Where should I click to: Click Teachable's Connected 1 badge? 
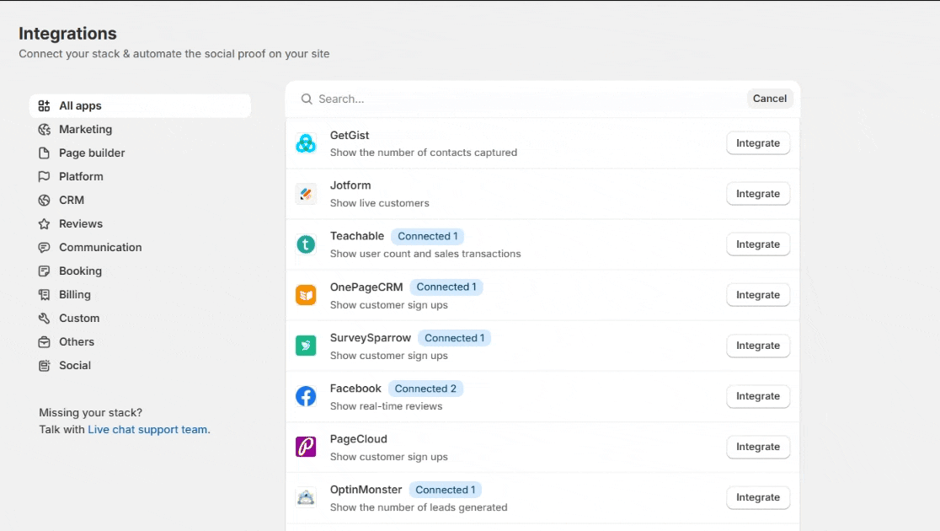coord(427,236)
